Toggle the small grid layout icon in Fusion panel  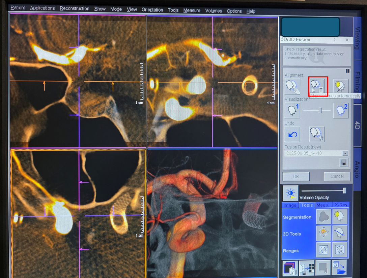coord(347,71)
